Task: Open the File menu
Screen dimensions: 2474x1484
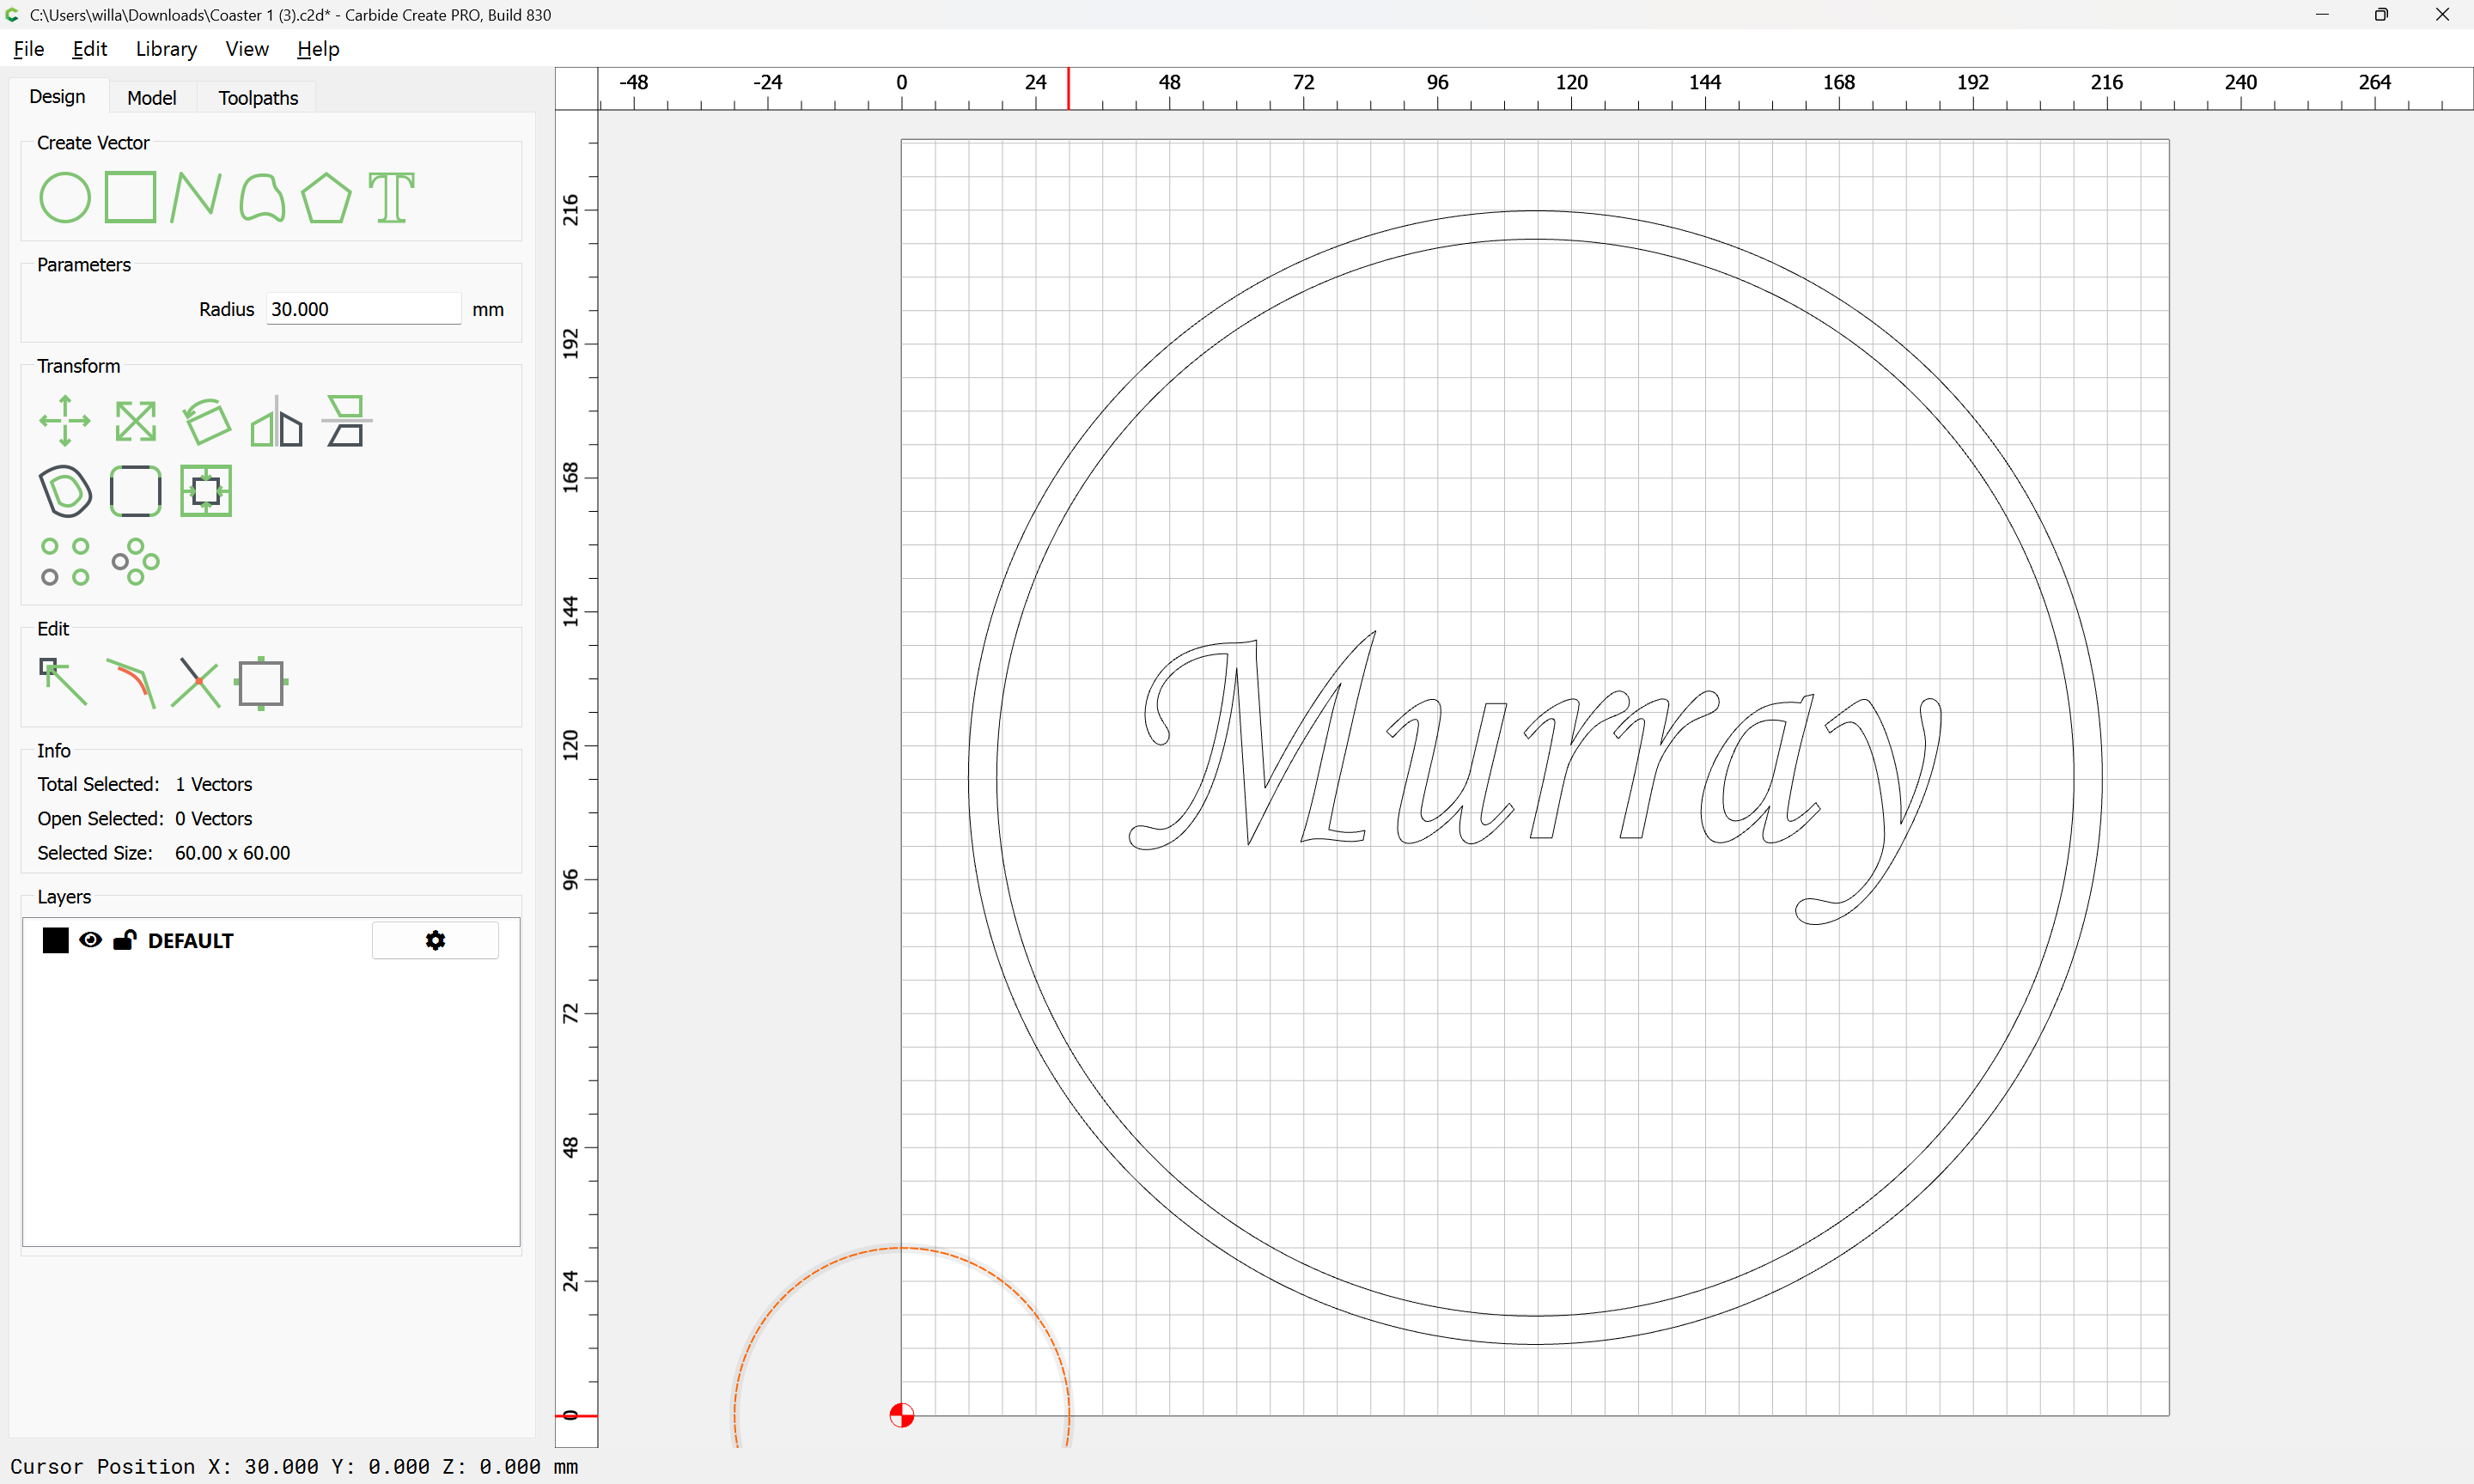Action: pos(28,49)
